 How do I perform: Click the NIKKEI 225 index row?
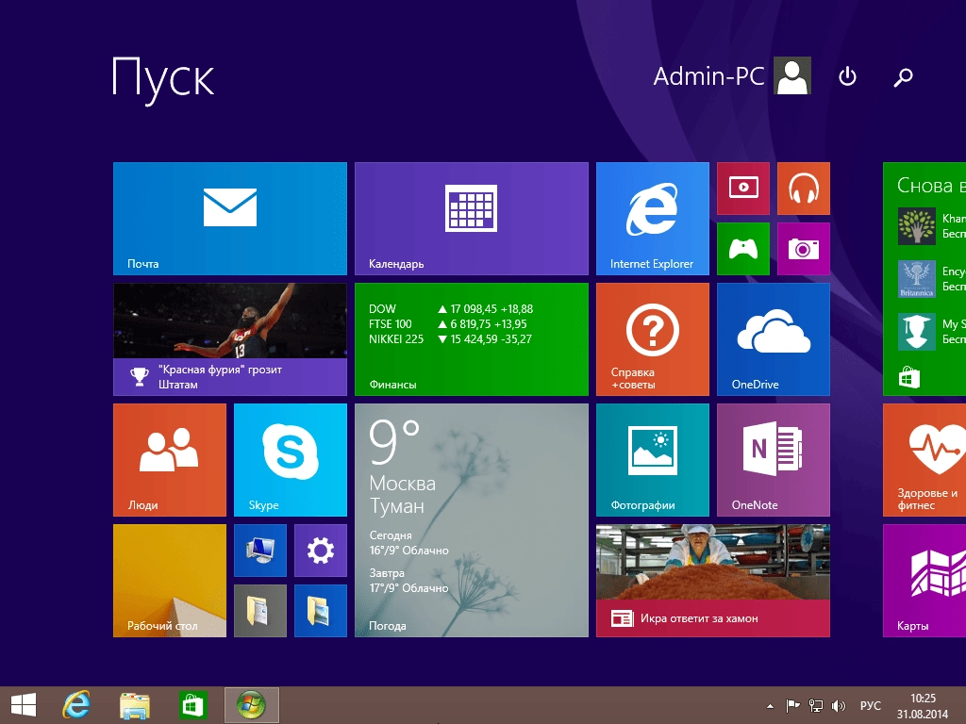(x=450, y=339)
